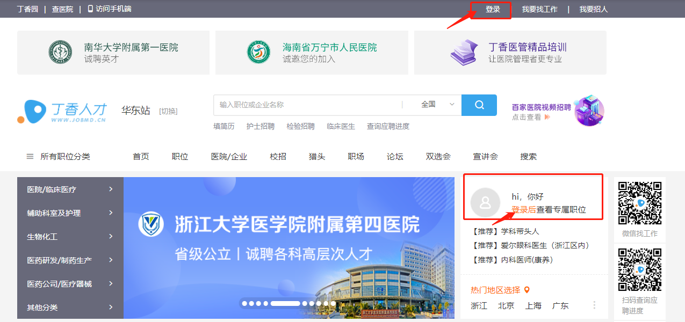Click the 临床医生 quick link
The image size is (685, 322).
pyautogui.click(x=341, y=126)
